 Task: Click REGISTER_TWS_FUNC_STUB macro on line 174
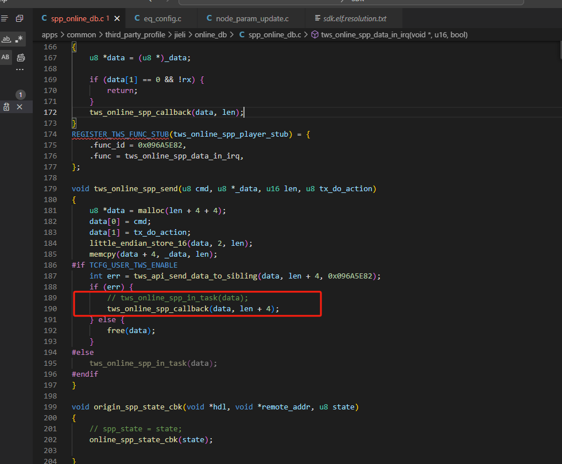coord(121,134)
